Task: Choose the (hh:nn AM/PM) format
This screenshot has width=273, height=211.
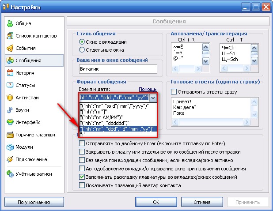Action: 118,117
